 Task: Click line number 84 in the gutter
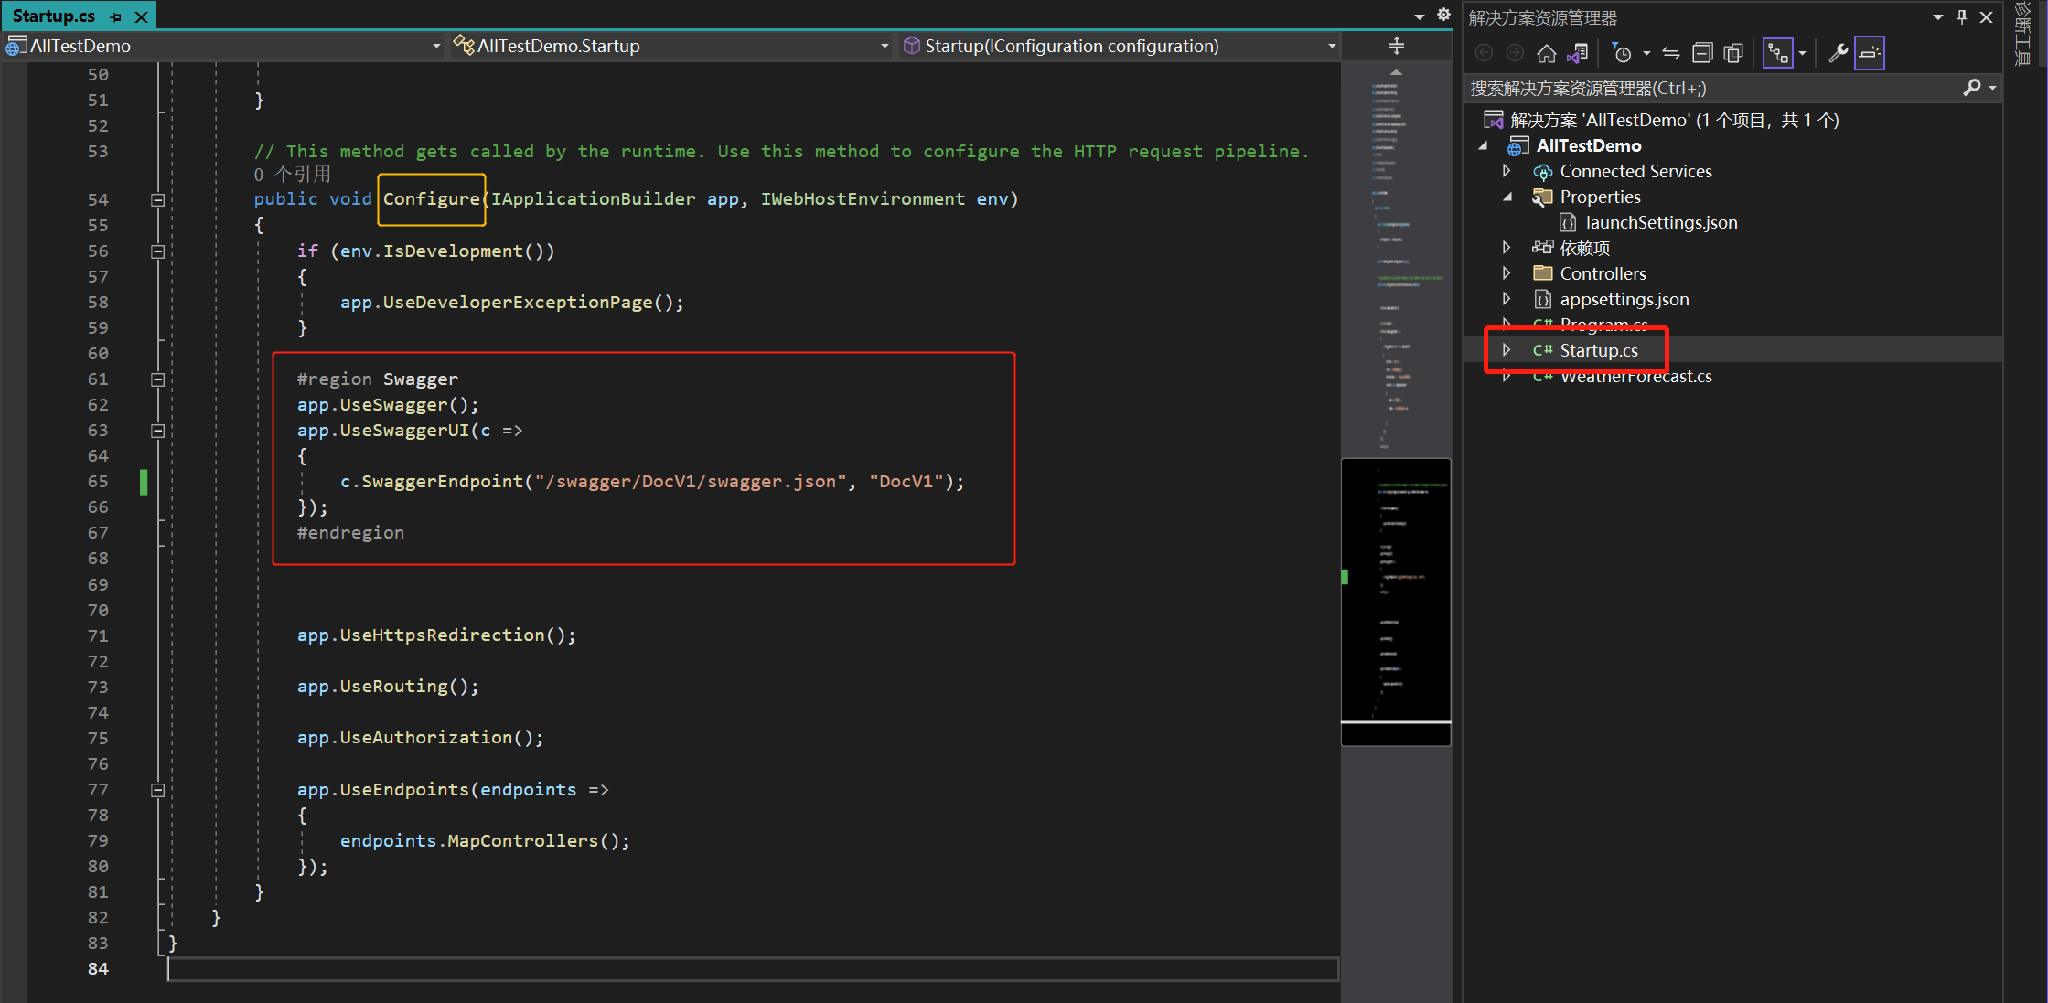98,968
